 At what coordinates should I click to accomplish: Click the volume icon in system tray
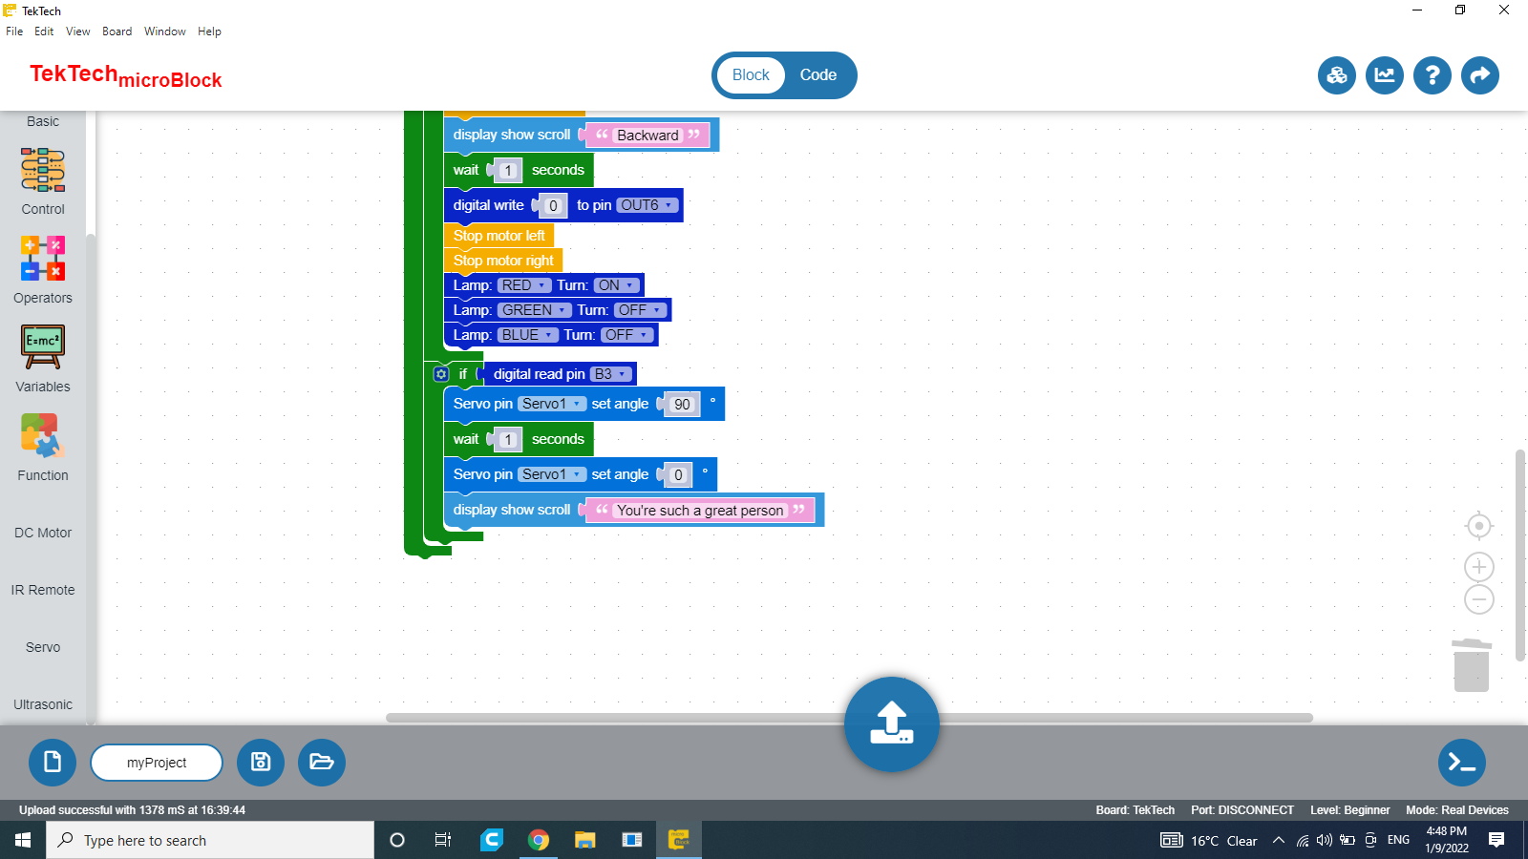pyautogui.click(x=1325, y=841)
